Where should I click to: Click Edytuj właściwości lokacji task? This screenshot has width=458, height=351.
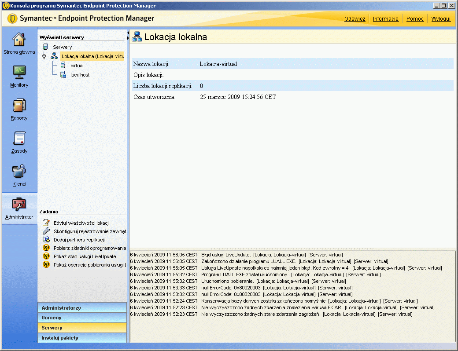(81, 223)
